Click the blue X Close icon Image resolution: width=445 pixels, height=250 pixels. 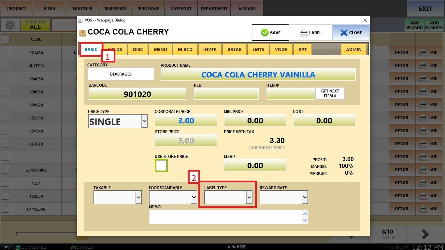pyautogui.click(x=344, y=33)
